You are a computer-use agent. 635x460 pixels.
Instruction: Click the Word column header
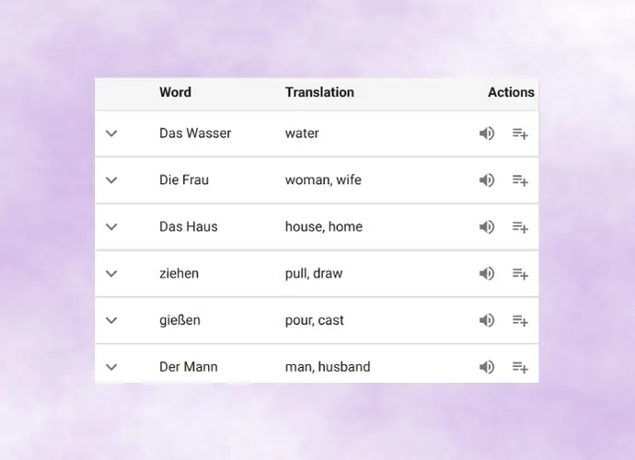point(175,92)
